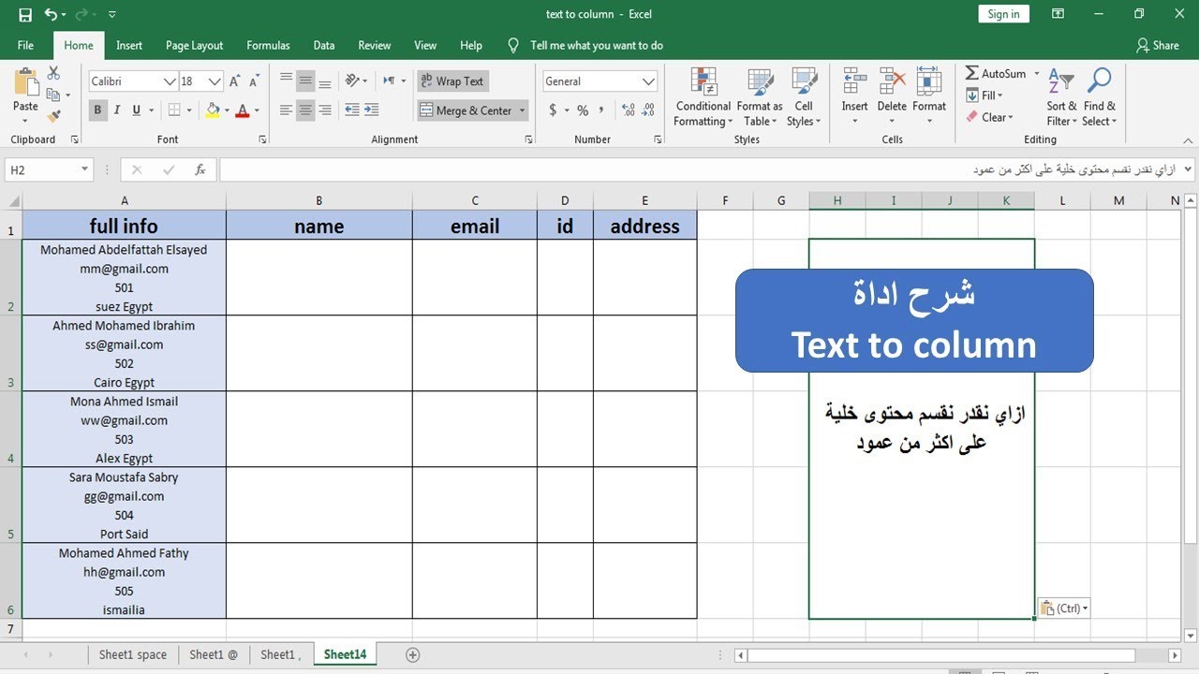Viewport: 1199px width, 674px height.
Task: Toggle Underline formatting
Action: [x=137, y=110]
